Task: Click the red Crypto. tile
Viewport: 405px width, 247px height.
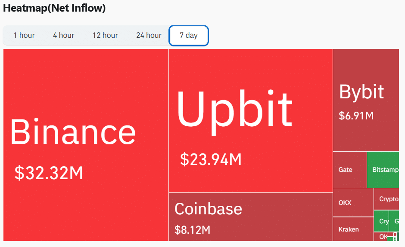Action: coord(386,199)
